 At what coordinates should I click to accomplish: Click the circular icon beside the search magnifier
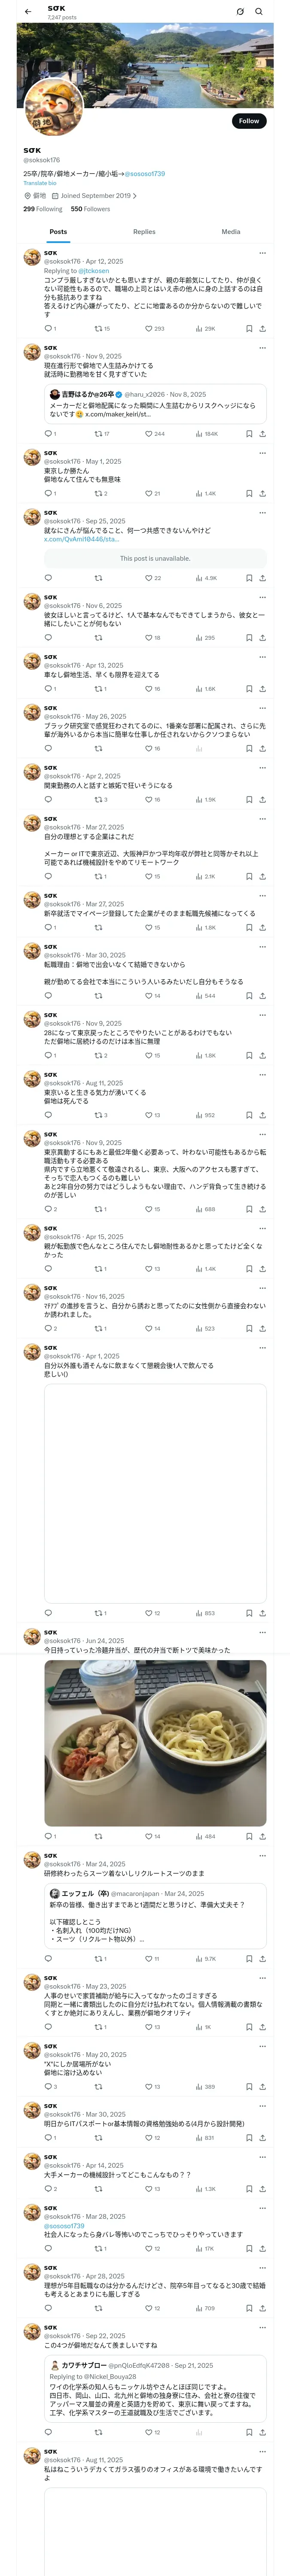240,12
